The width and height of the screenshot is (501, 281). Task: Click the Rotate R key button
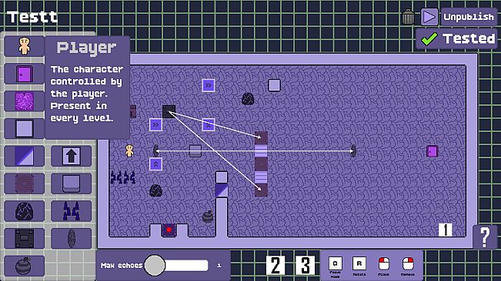[x=359, y=266]
